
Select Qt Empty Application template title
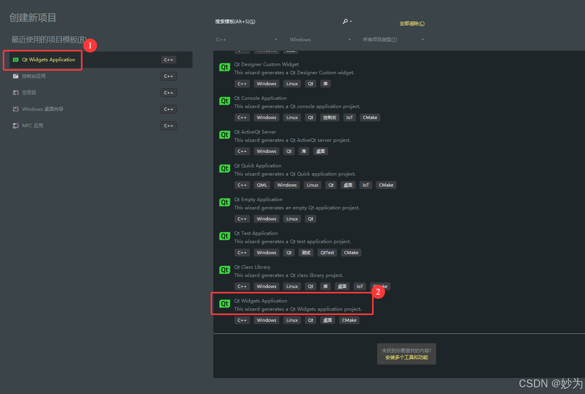[x=258, y=200]
